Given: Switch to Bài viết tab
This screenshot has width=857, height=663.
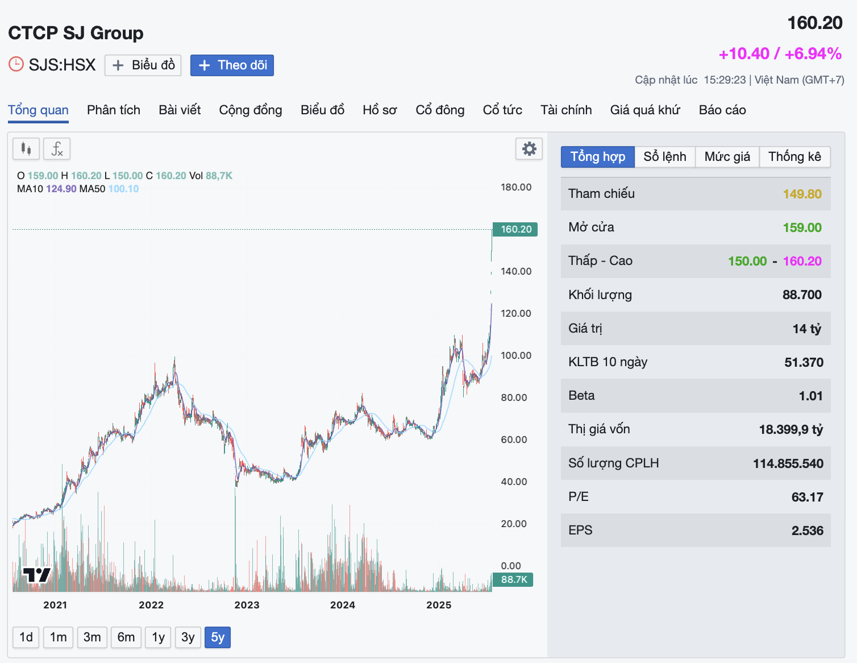Looking at the screenshot, I should 180,110.
